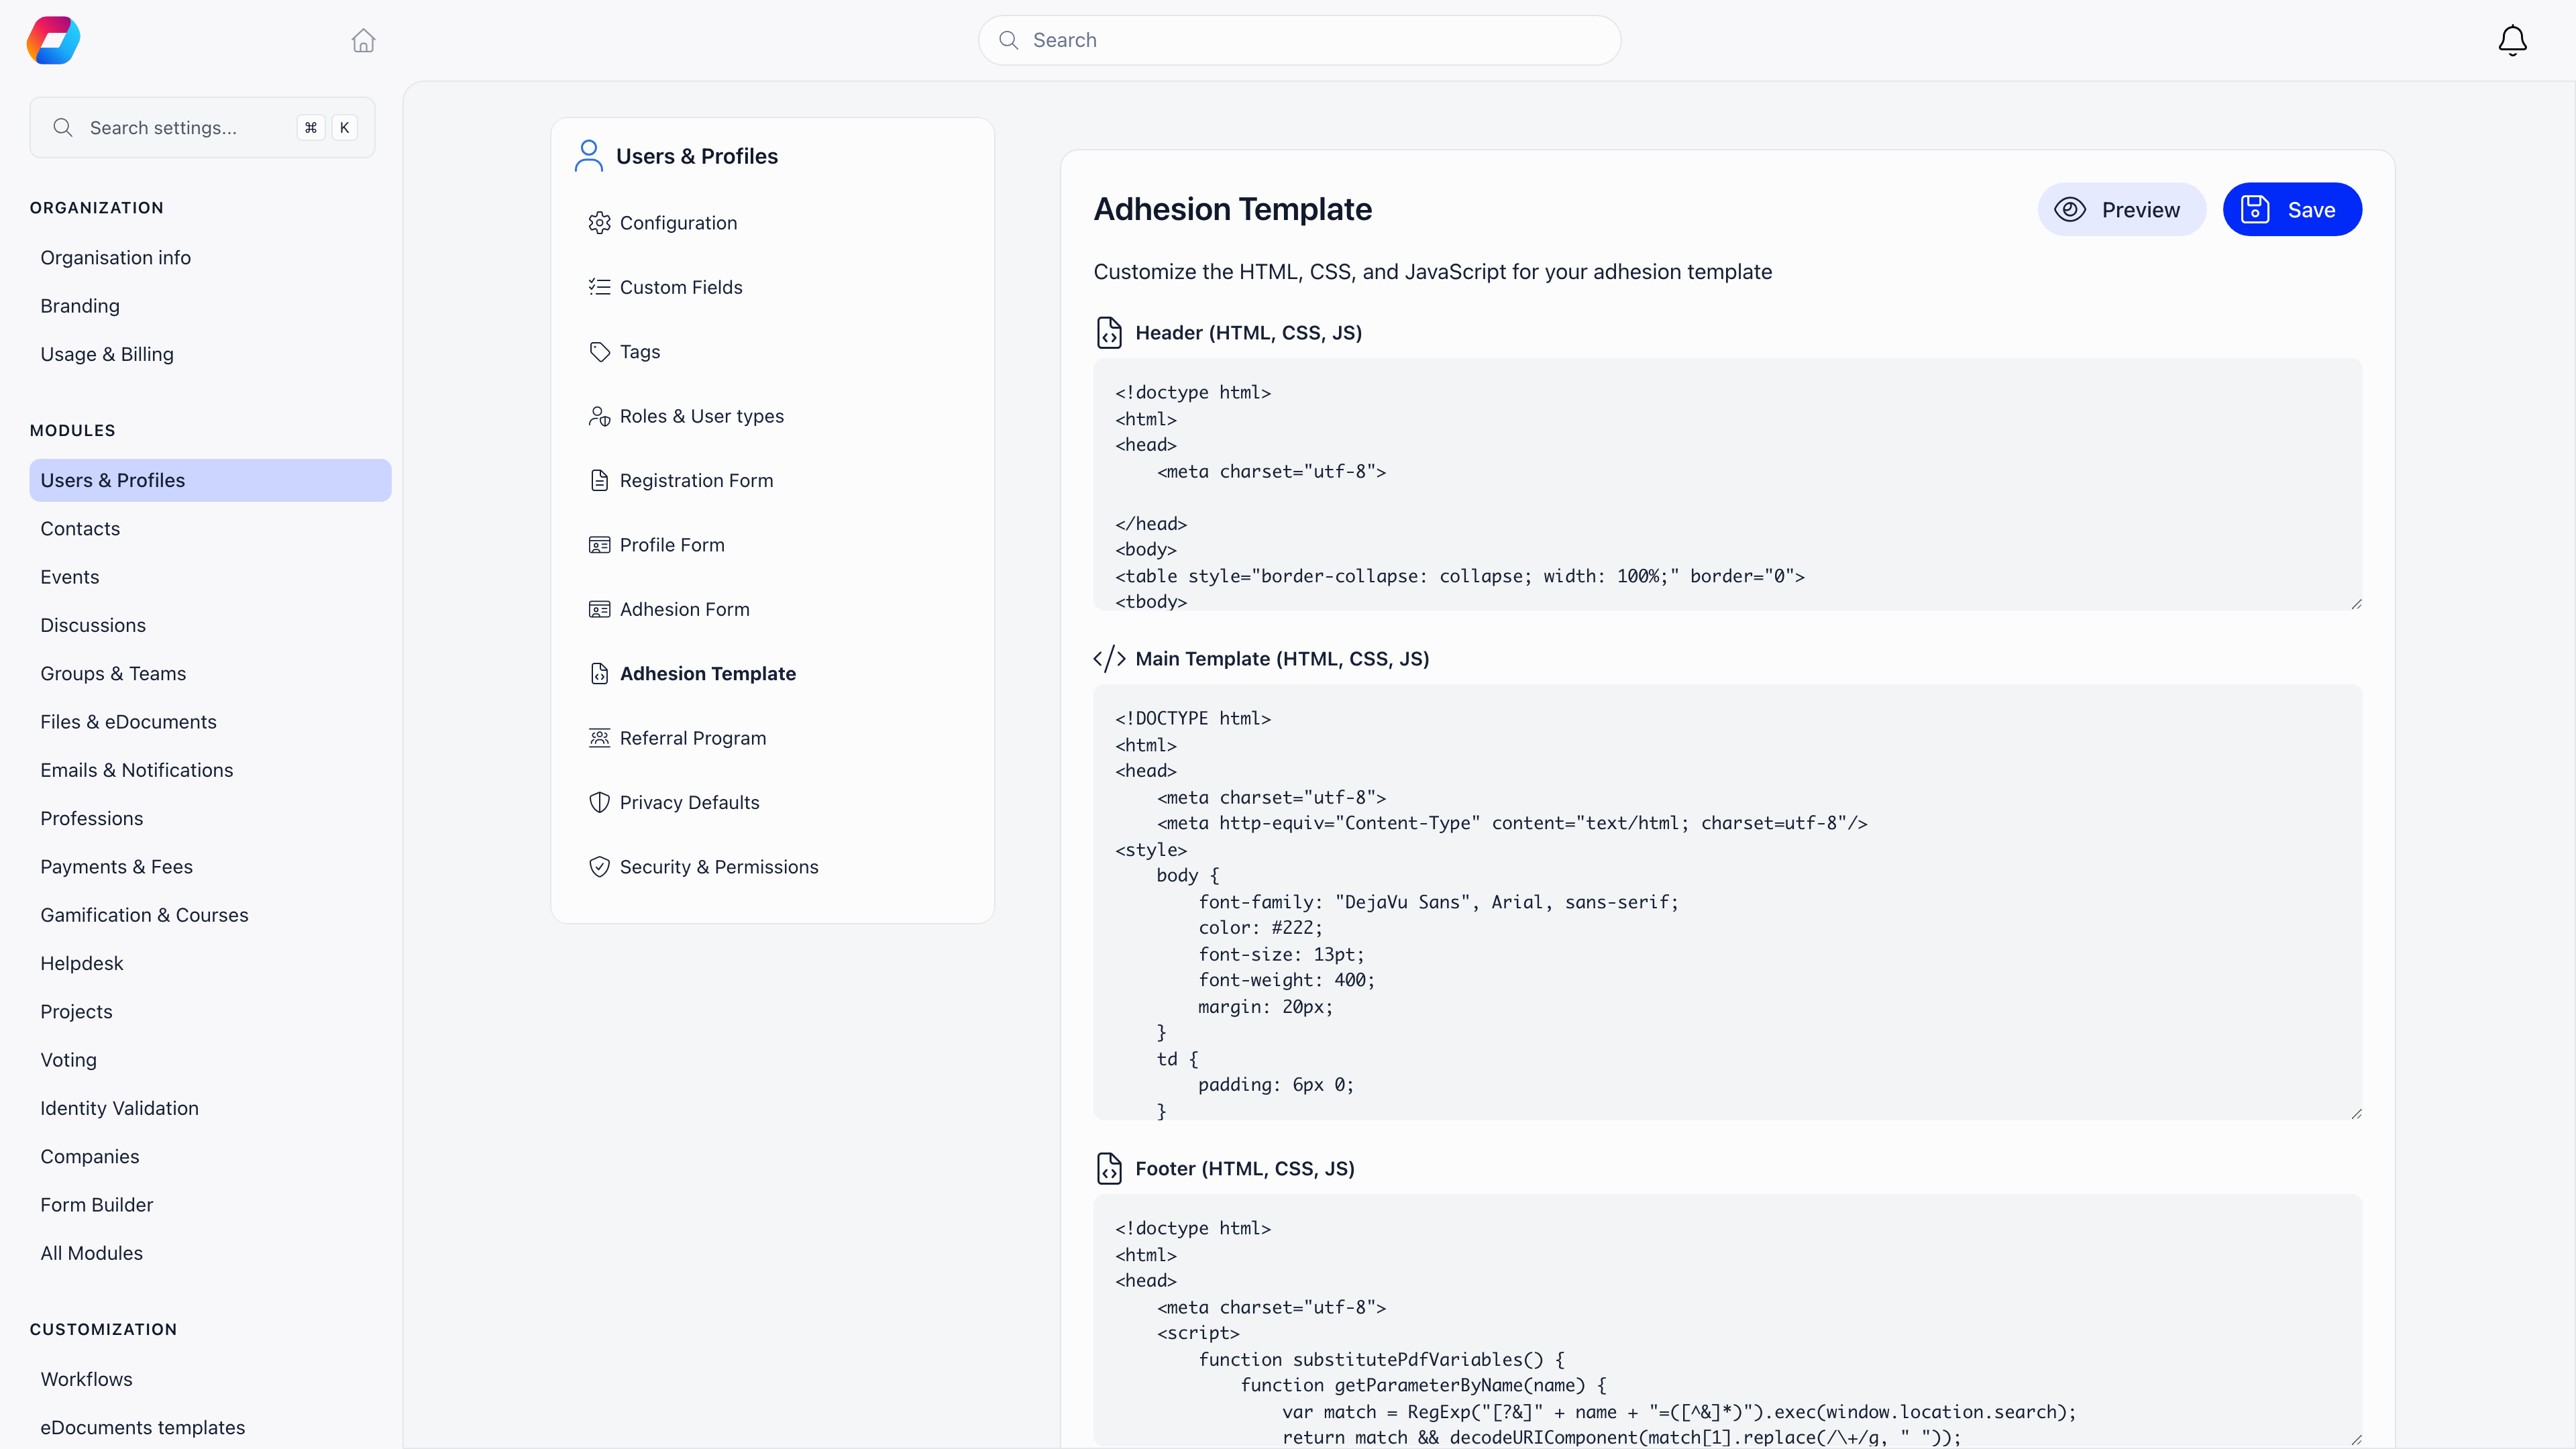Click the magnifier icon in settings search
Image resolution: width=2576 pixels, height=1449 pixels.
click(x=63, y=127)
